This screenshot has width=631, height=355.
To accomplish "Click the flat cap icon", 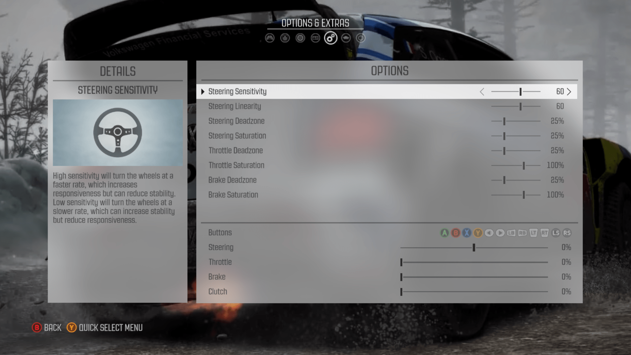I will [x=345, y=38].
